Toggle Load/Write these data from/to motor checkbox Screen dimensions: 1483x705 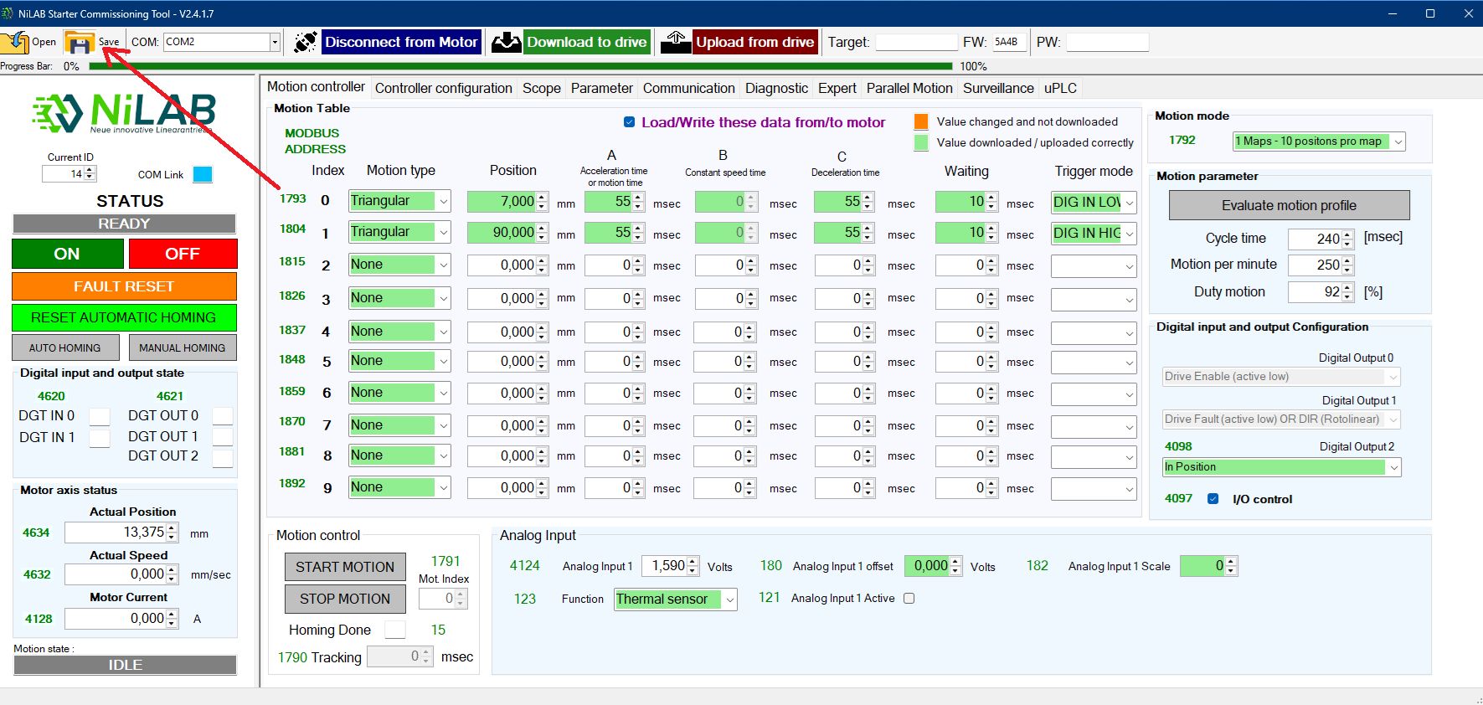629,122
